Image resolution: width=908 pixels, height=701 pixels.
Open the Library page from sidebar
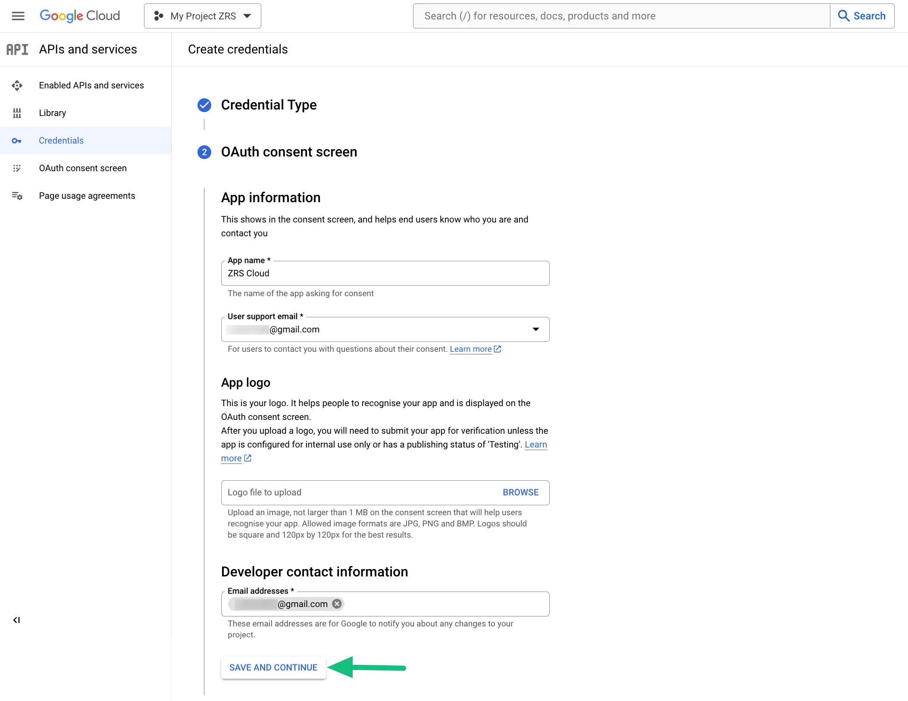click(52, 113)
